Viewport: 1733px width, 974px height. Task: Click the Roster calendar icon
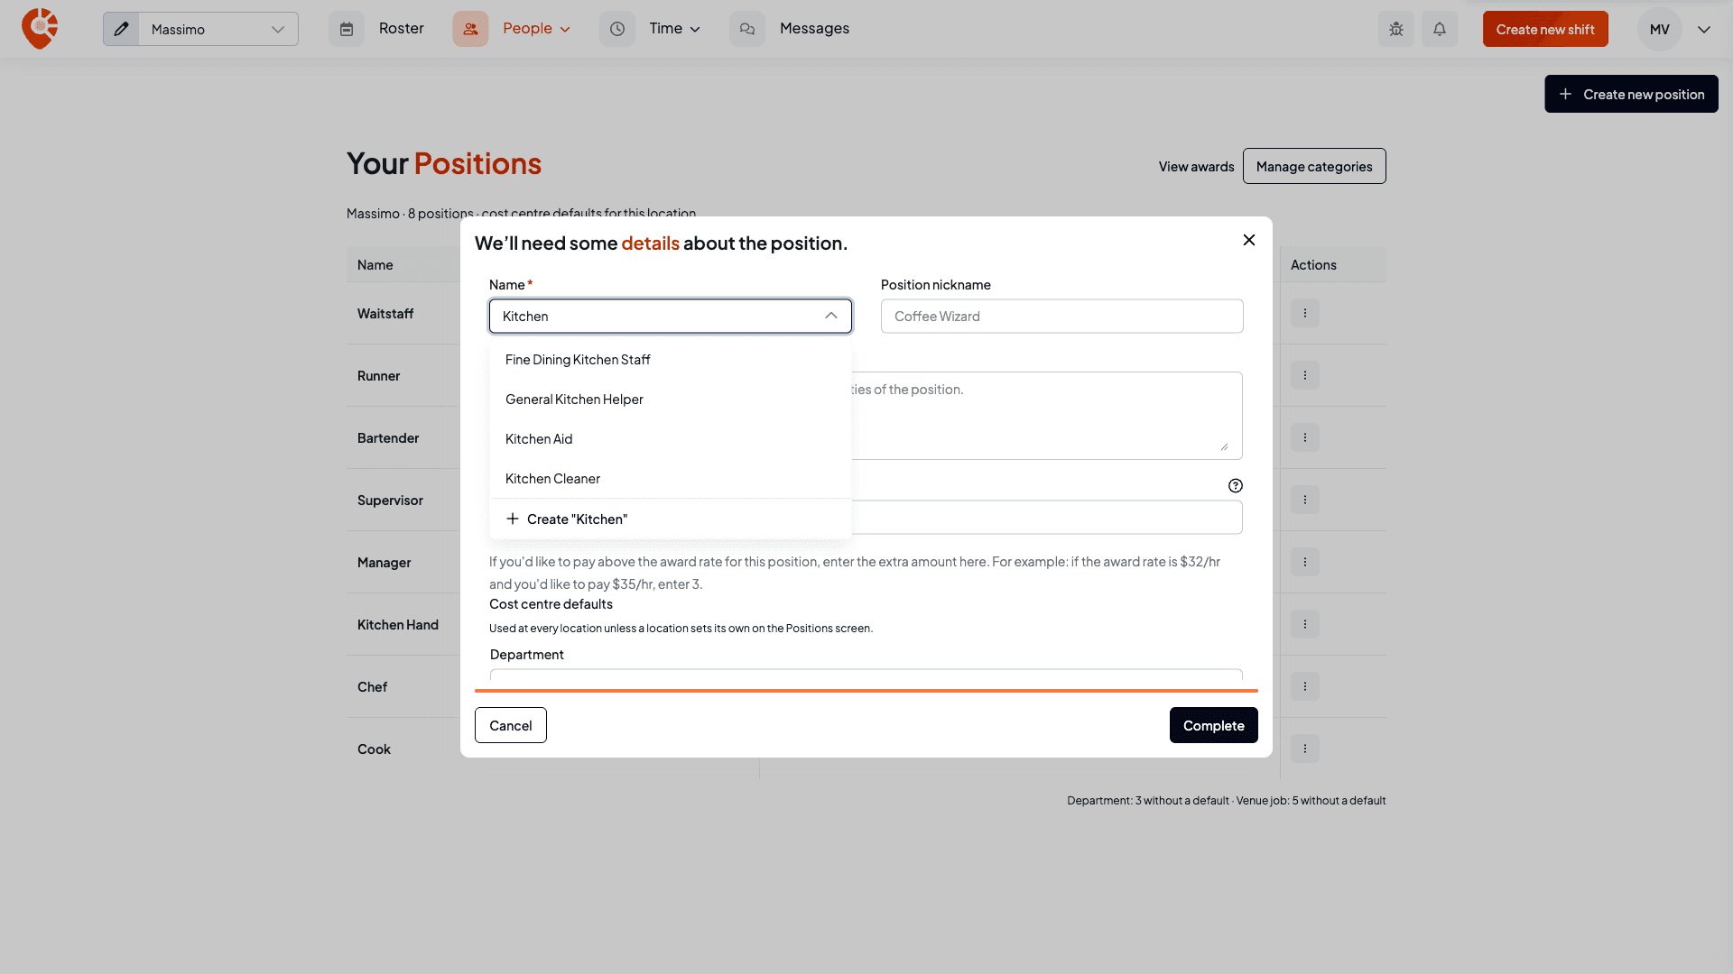click(x=347, y=29)
